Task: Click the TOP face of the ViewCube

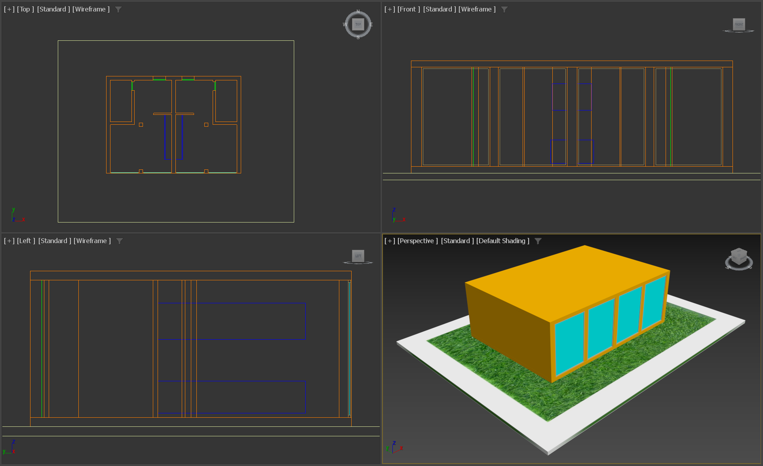Action: pyautogui.click(x=358, y=24)
